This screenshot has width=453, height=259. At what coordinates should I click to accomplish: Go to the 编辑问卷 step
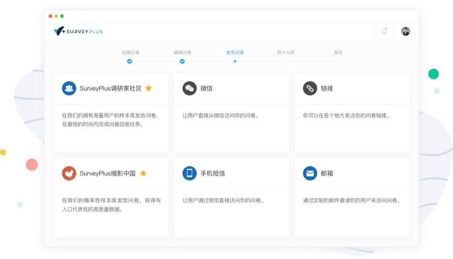(x=183, y=53)
